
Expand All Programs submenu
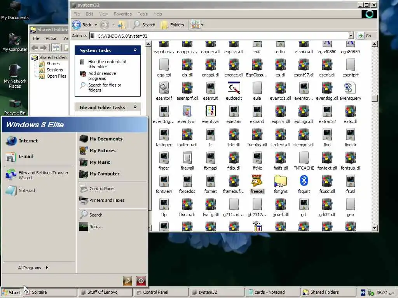tap(33, 268)
